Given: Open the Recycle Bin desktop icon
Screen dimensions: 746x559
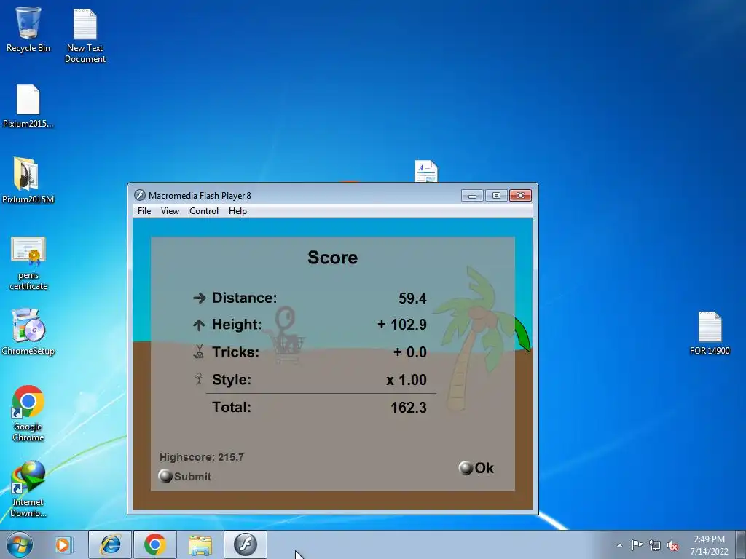Looking at the screenshot, I should point(28,28).
